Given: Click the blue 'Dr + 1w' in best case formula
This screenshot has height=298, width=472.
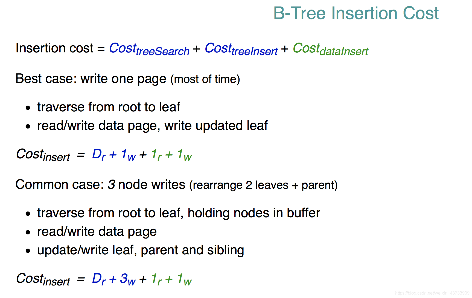Looking at the screenshot, I should [x=114, y=155].
